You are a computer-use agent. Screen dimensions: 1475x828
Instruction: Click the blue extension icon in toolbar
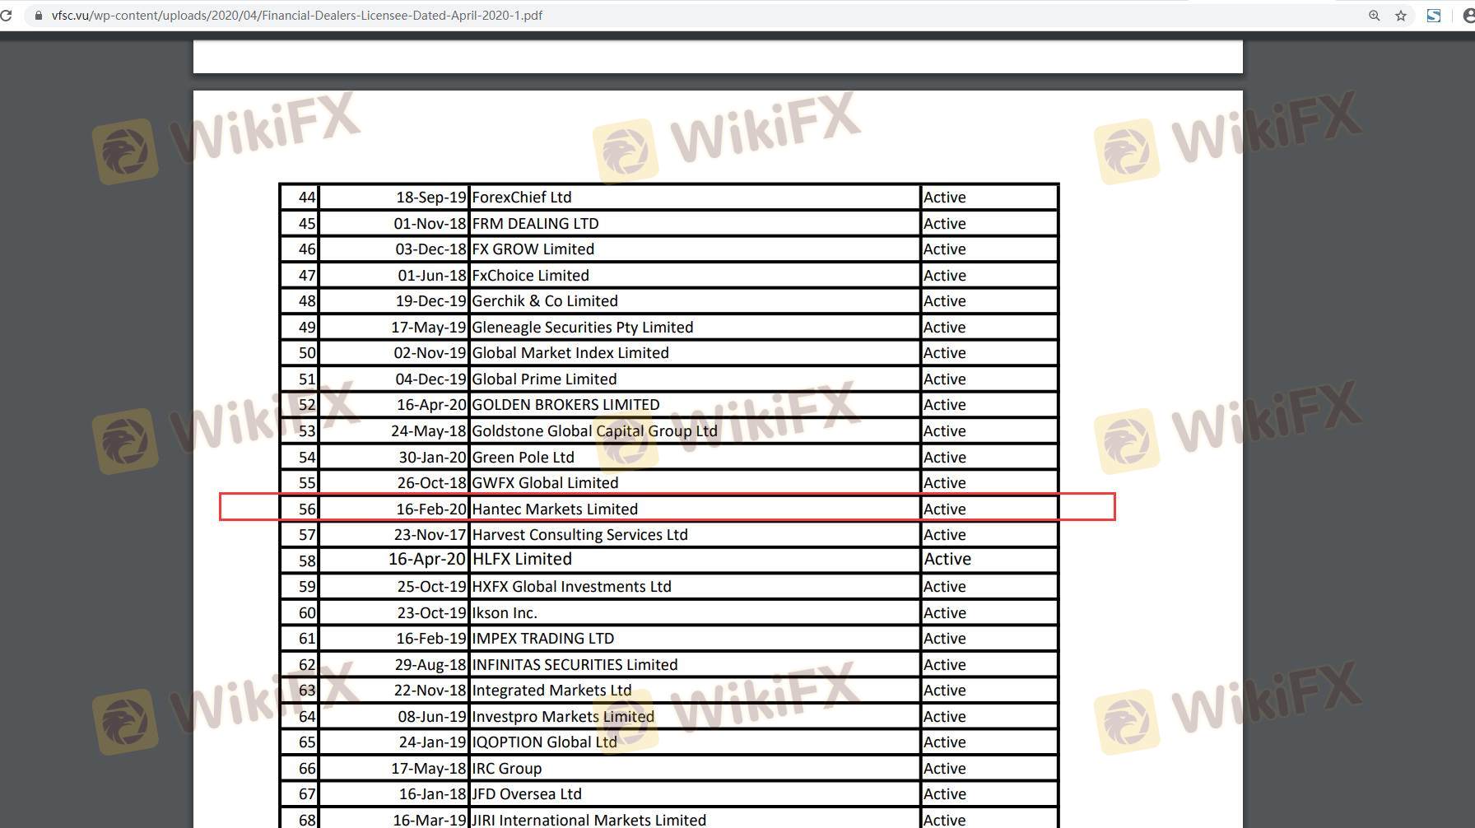tap(1434, 16)
